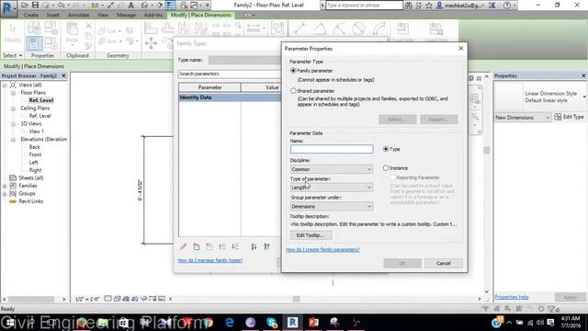The height and width of the screenshot is (331, 588).
Task: Click the Undo icon in quick access toolbar
Action: coord(62,6)
